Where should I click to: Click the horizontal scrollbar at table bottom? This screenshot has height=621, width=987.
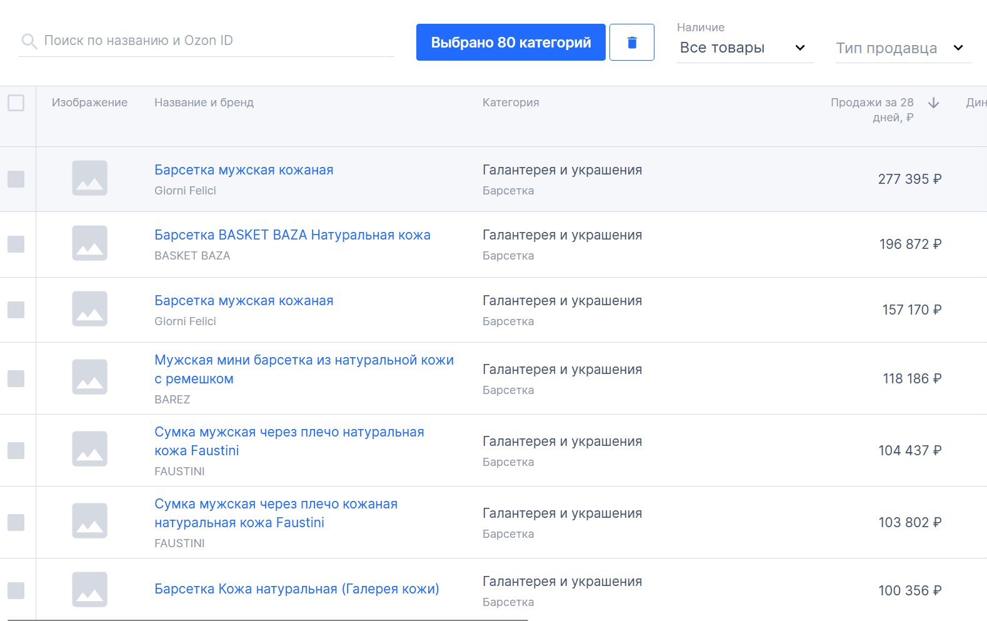tap(268, 619)
